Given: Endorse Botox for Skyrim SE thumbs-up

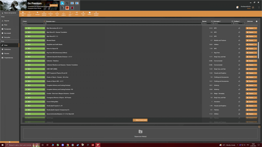Looking at the screenshot, I should [x=239, y=49].
